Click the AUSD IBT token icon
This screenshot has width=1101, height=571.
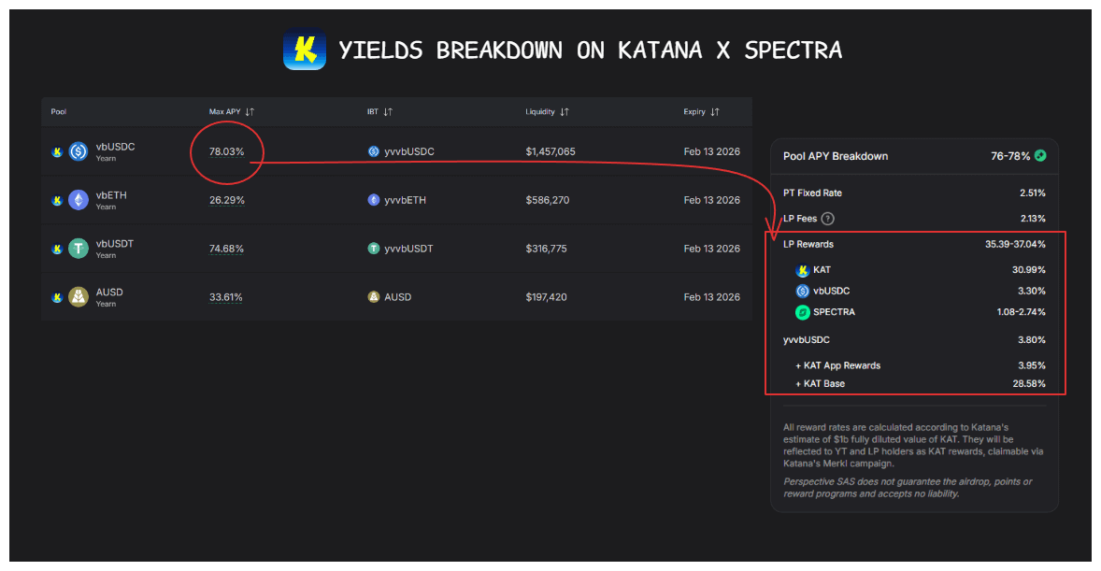click(x=374, y=297)
